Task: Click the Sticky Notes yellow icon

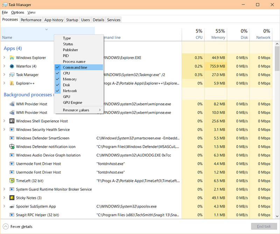Action: tap(12, 198)
